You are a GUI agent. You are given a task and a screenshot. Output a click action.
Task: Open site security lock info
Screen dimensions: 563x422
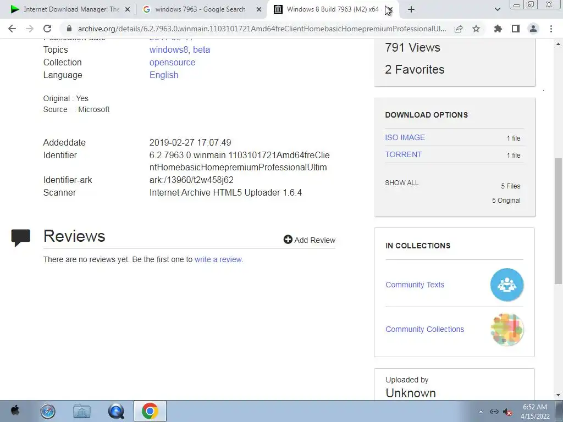point(69,29)
